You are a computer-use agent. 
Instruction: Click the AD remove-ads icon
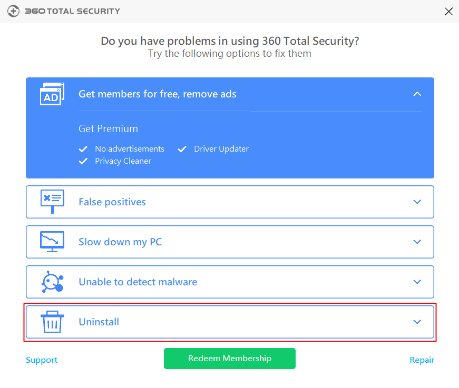pos(52,94)
